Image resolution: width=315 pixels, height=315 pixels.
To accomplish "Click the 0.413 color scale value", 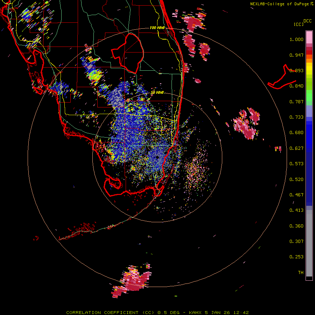I will click(x=296, y=210).
